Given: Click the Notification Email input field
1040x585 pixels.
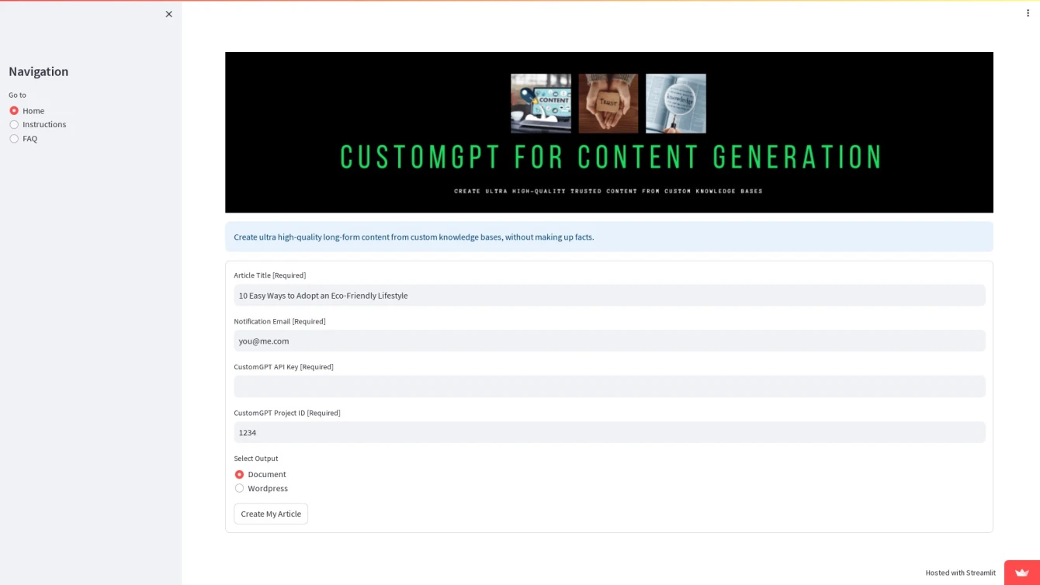Looking at the screenshot, I should click(x=609, y=341).
